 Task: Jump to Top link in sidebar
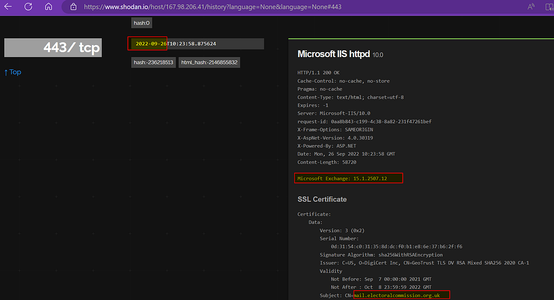click(x=13, y=72)
